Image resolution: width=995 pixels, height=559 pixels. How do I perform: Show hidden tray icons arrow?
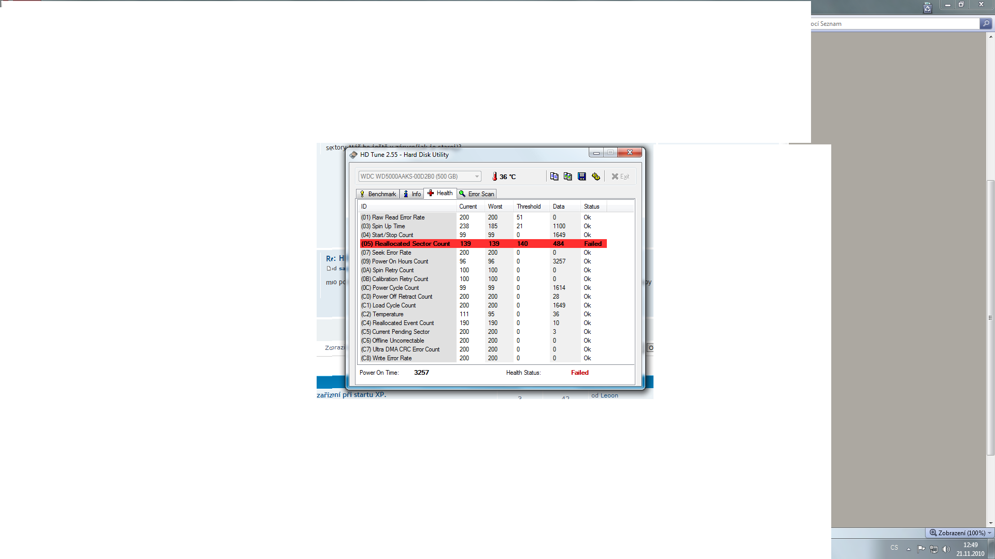(x=908, y=549)
